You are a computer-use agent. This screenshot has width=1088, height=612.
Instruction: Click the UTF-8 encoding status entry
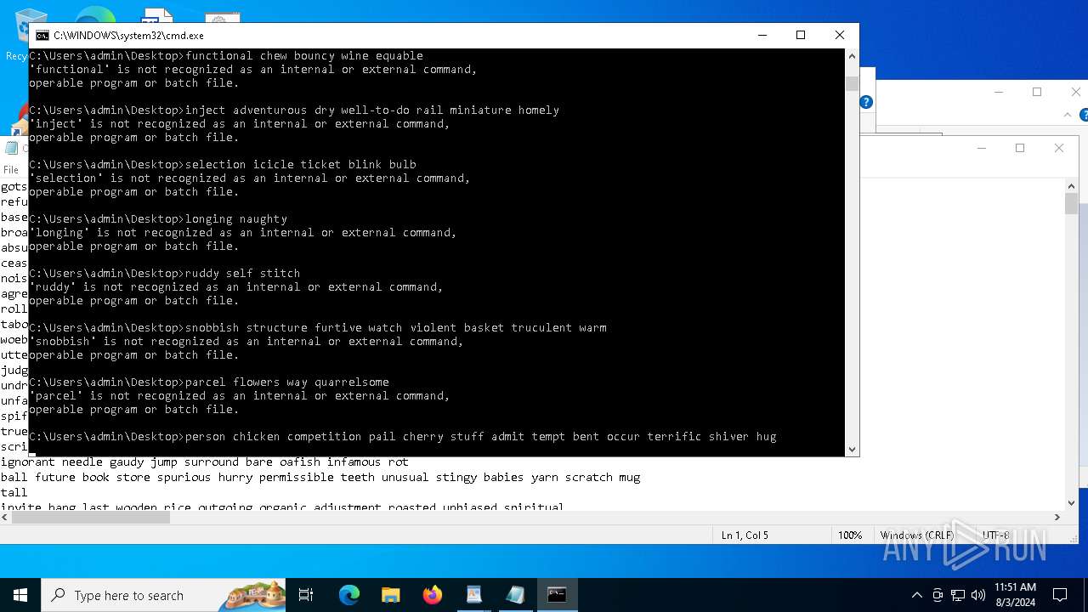(x=996, y=535)
